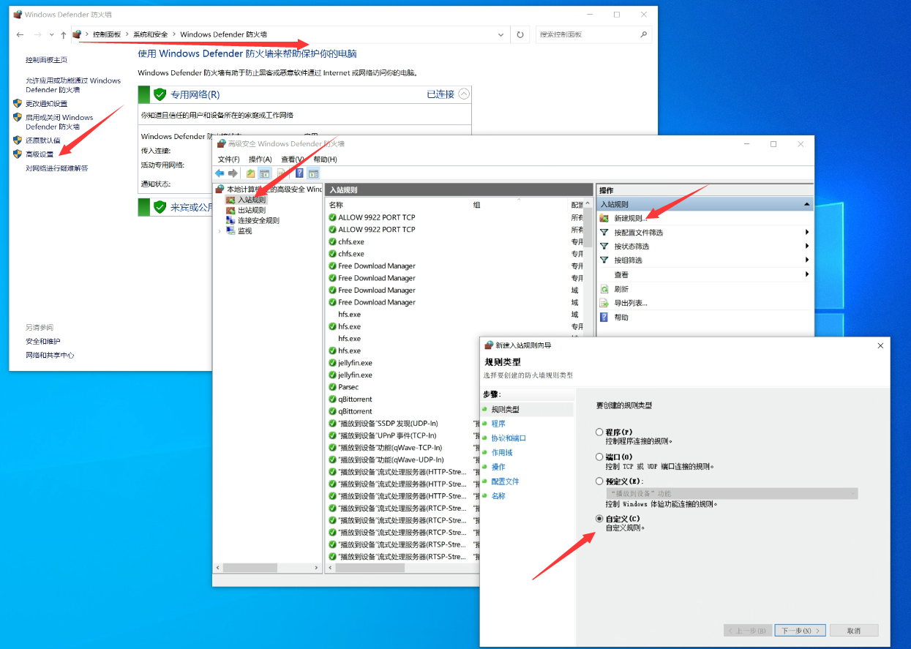Screen dimensions: 911x649
Task: Open the 控制面板主页 link
Action: [46, 60]
